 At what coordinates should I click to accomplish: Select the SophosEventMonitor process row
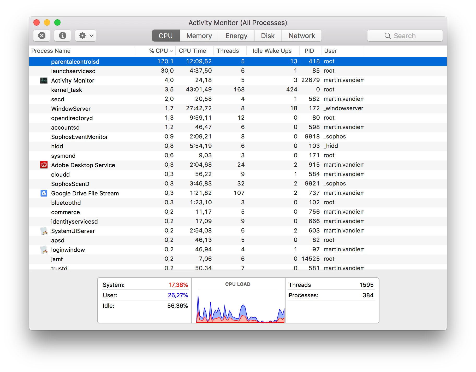pos(238,137)
